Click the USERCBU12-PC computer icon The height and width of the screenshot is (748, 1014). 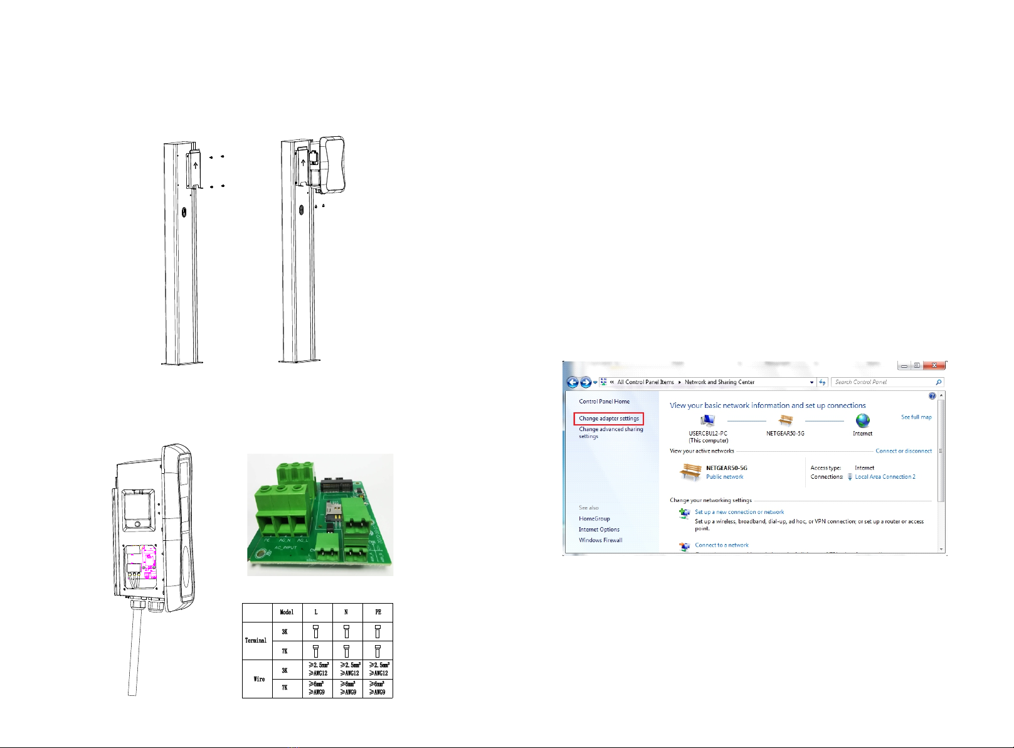[x=708, y=420]
